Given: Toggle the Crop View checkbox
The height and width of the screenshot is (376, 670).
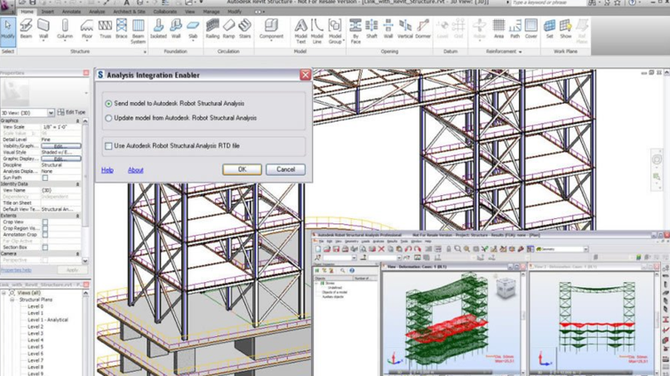Looking at the screenshot, I should pos(45,222).
